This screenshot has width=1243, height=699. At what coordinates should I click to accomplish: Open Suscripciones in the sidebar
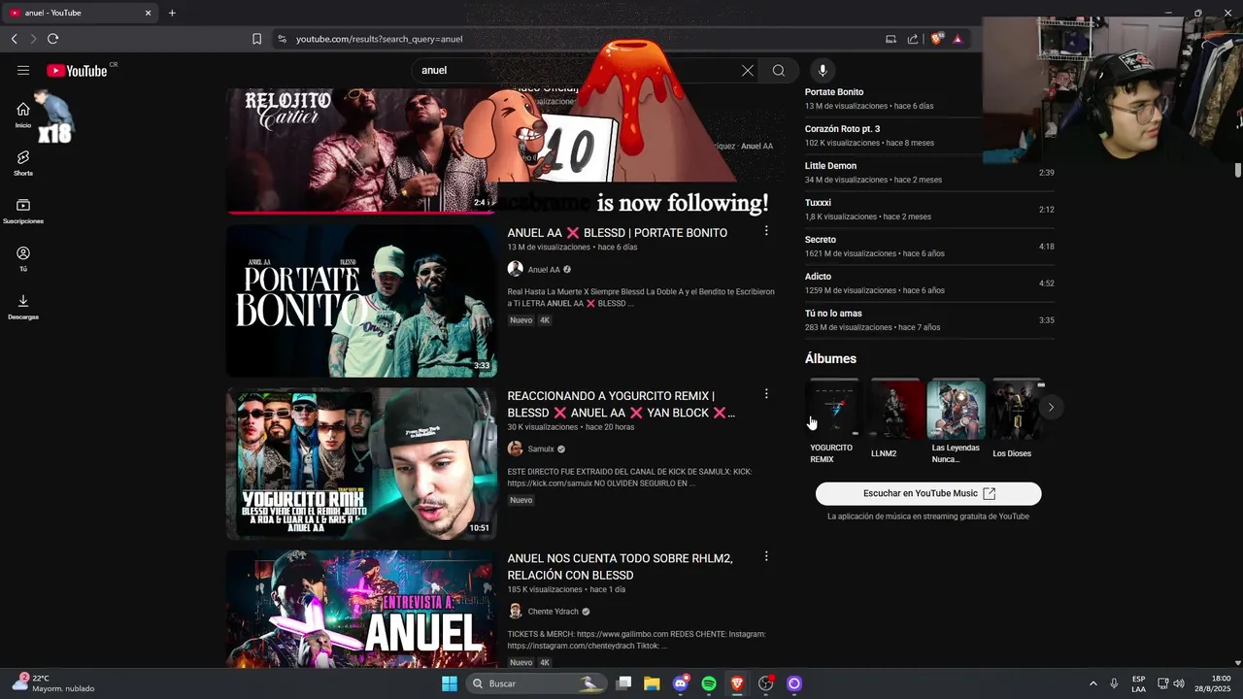(x=23, y=211)
